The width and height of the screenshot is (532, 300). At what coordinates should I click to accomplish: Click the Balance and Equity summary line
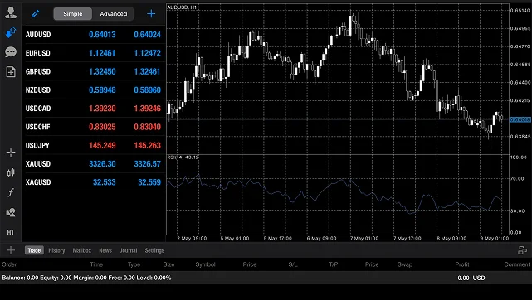(86, 278)
